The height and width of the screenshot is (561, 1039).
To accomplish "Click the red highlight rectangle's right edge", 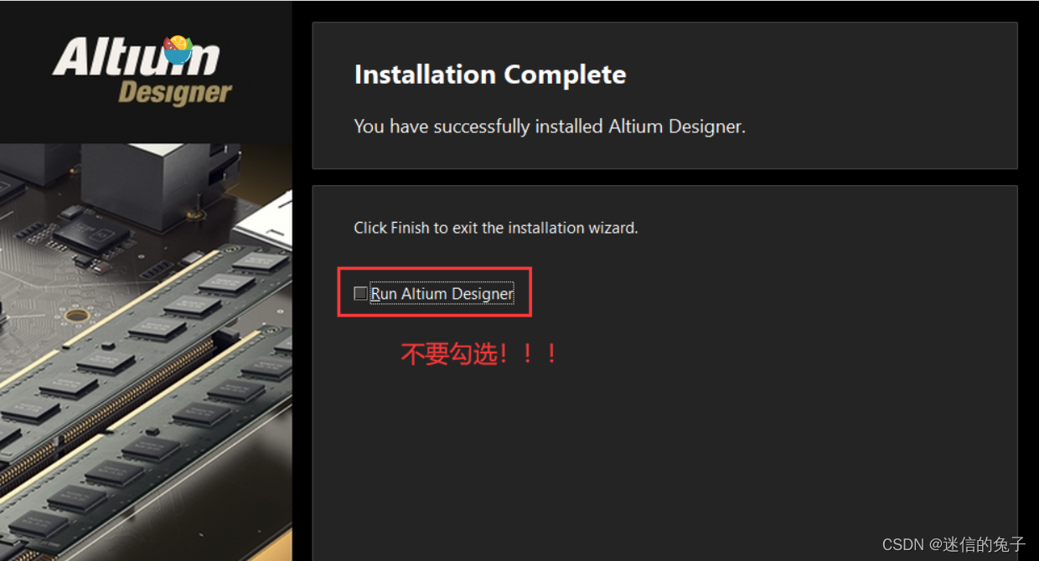I will click(530, 292).
